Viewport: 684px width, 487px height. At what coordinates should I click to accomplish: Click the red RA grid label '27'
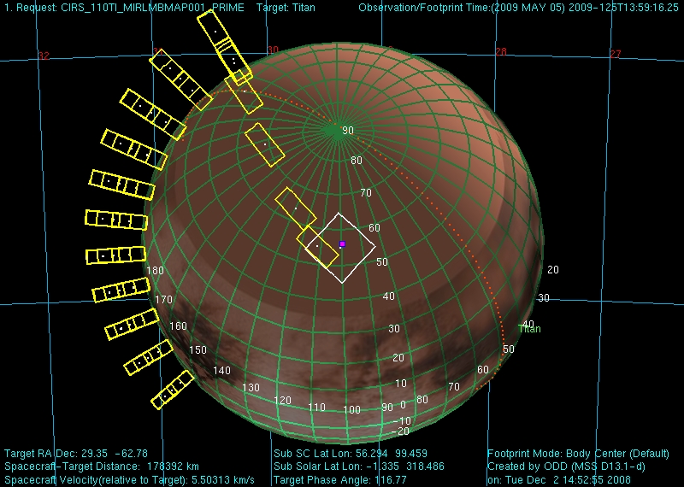(615, 54)
